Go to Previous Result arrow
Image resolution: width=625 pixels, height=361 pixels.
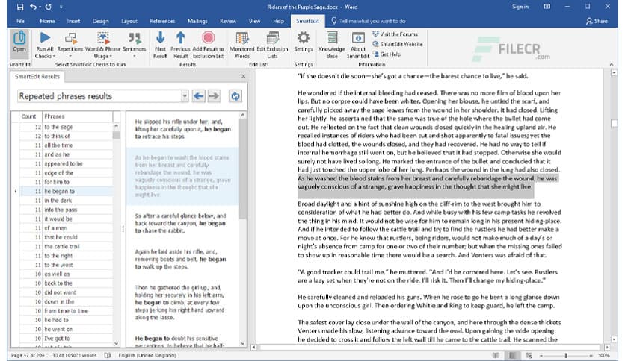[x=181, y=38]
